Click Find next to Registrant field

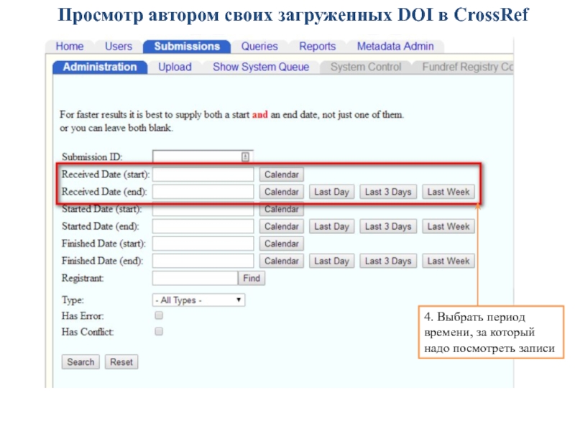252,278
